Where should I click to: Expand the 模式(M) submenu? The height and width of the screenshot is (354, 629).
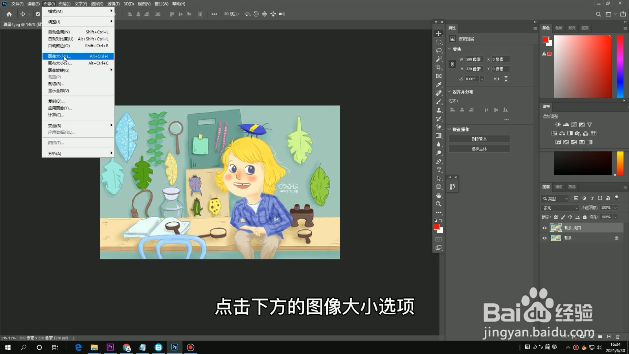pyautogui.click(x=78, y=11)
